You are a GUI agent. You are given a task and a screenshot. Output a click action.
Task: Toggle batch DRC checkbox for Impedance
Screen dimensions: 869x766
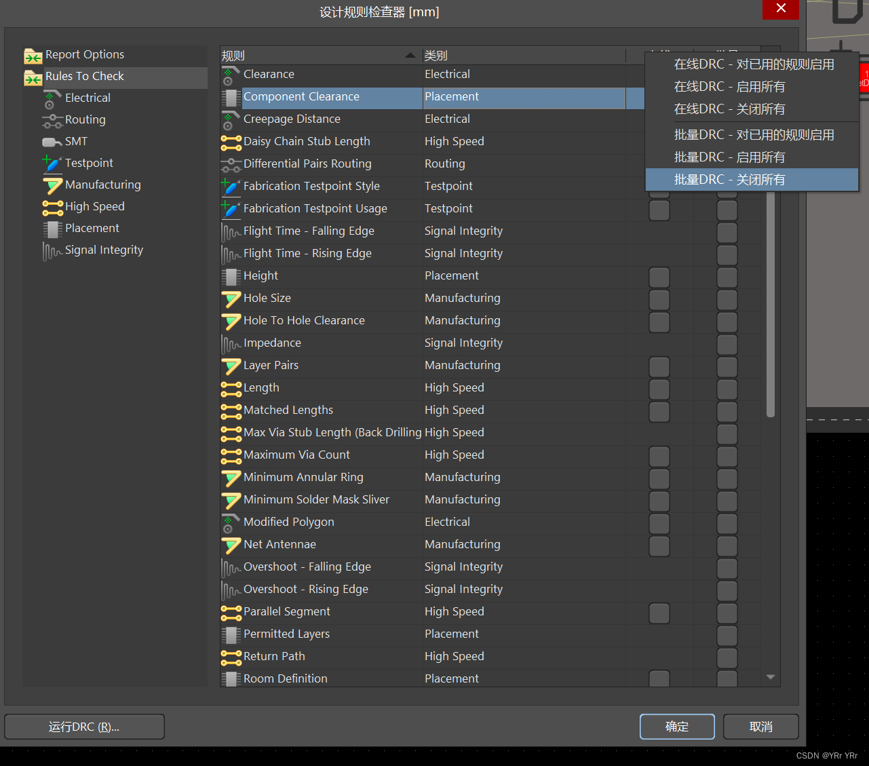[727, 344]
